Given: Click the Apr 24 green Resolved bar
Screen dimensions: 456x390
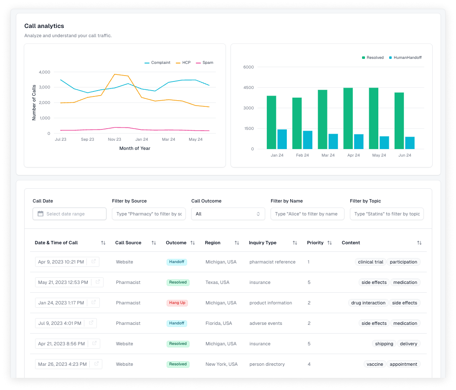Looking at the screenshot, I should coord(348,118).
